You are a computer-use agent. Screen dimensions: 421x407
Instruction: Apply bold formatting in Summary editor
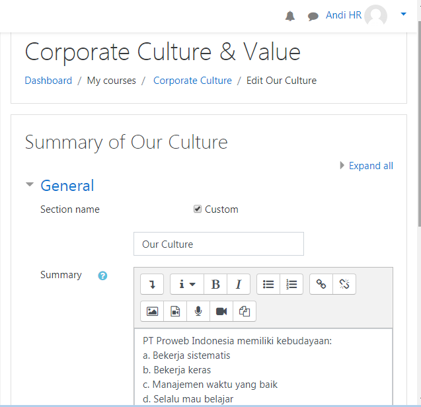pyautogui.click(x=215, y=284)
